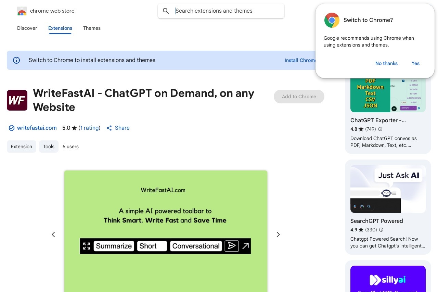Advance to next screenshot with right arrow
The image size is (438, 292).
click(278, 234)
